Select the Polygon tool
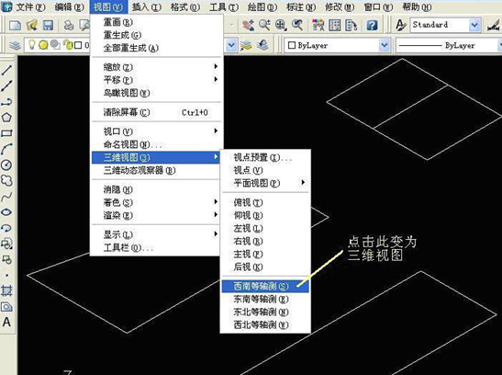 (x=6, y=118)
